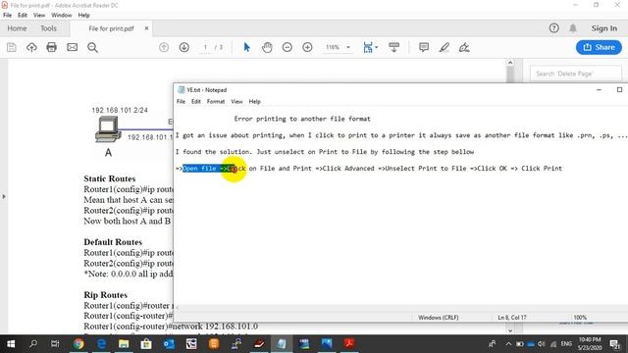The width and height of the screenshot is (628, 353).
Task: Click the Sign In link
Action: [604, 28]
